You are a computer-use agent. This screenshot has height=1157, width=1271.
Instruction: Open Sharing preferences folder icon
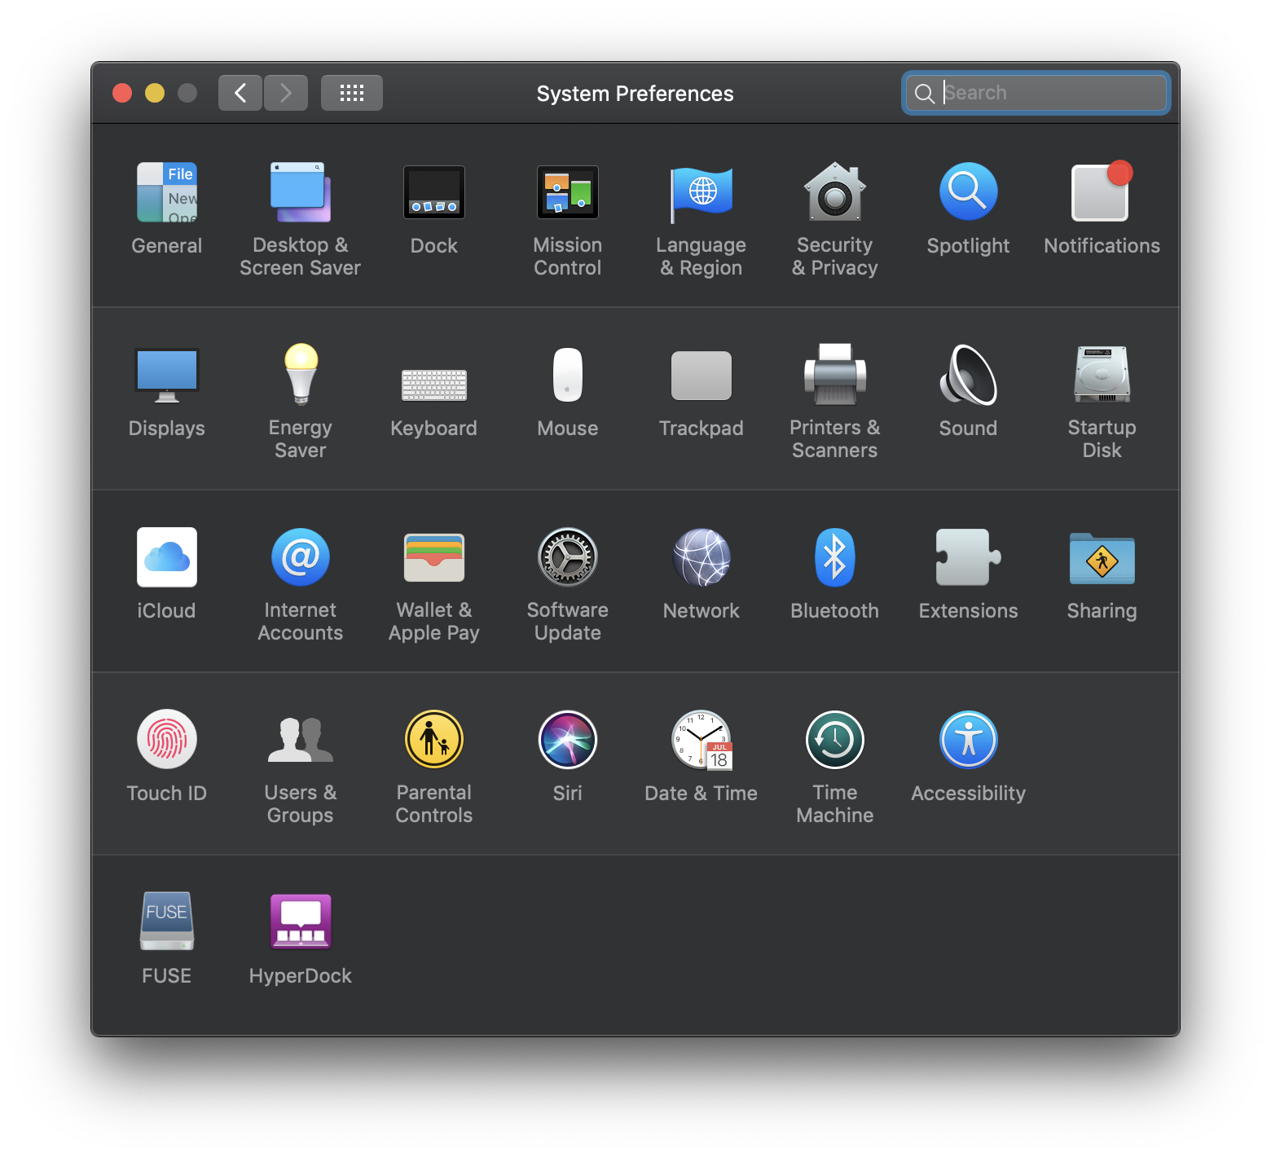[x=1102, y=559]
